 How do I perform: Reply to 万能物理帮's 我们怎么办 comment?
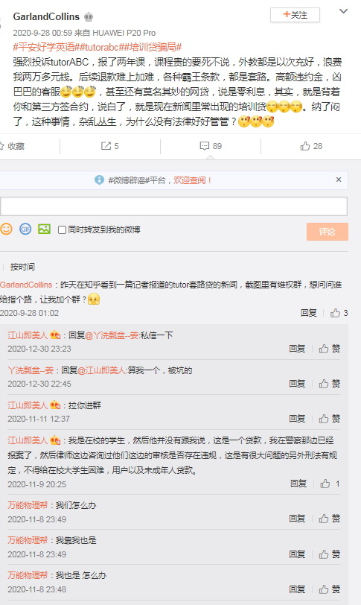[x=297, y=519]
